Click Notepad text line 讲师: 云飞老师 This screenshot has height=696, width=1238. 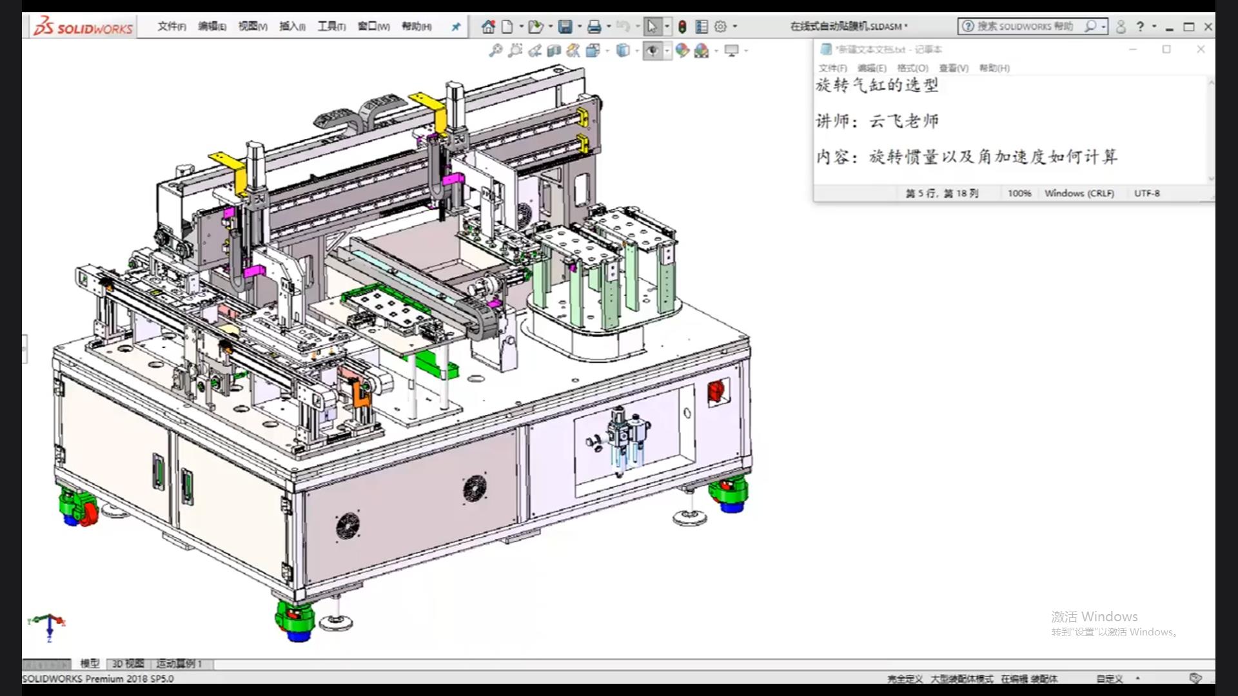(x=877, y=121)
